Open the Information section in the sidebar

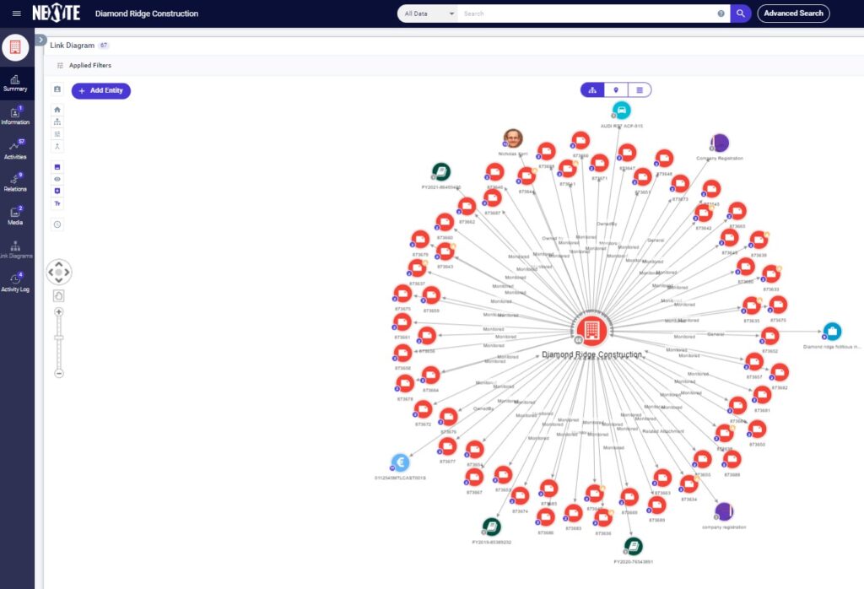click(15, 116)
